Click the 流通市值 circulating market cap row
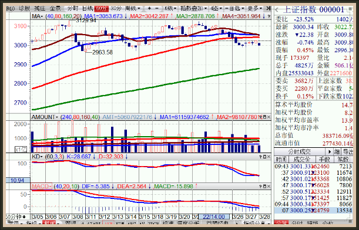The image size is (359, 230). pyautogui.click(x=314, y=143)
